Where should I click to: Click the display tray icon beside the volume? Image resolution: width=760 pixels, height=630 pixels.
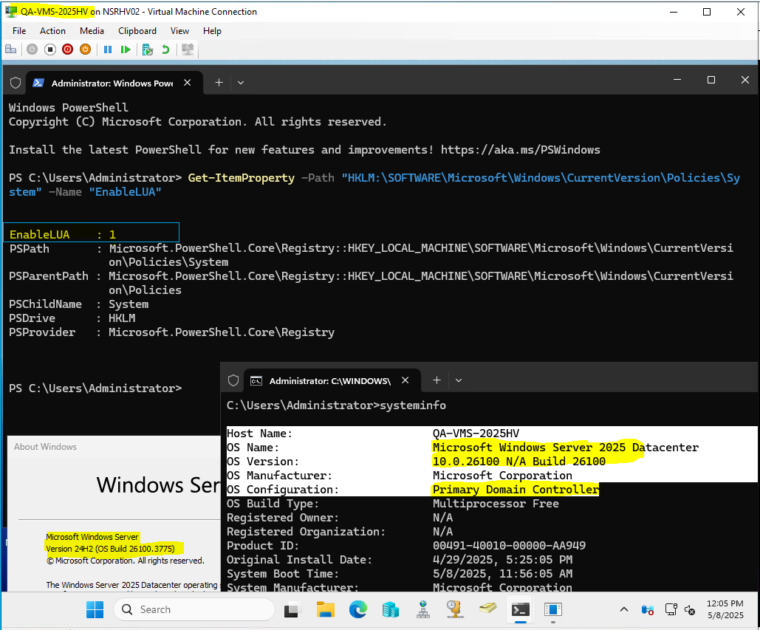[x=671, y=609]
